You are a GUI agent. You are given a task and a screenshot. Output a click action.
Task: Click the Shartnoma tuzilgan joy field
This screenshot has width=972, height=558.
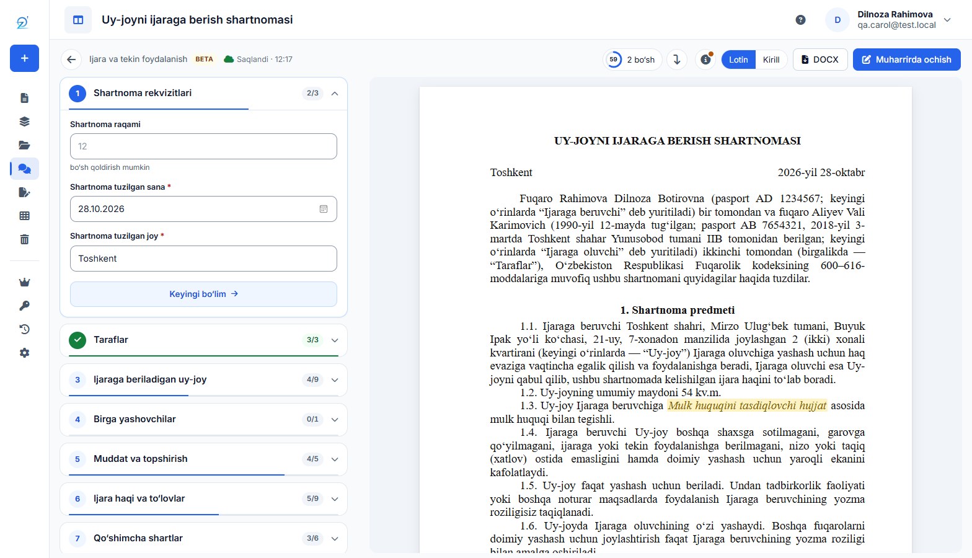[x=203, y=259]
